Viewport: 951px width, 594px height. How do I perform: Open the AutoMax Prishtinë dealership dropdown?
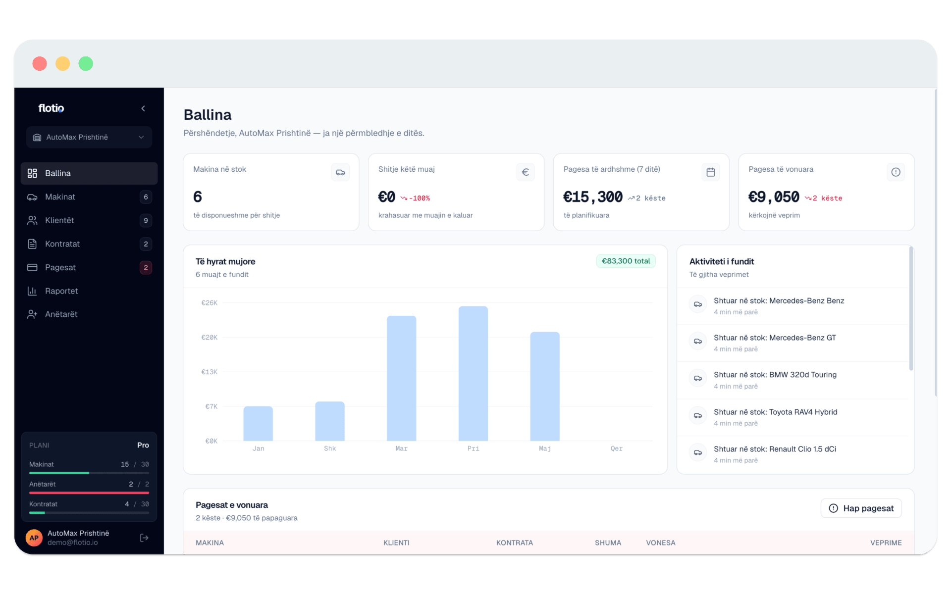coord(89,137)
